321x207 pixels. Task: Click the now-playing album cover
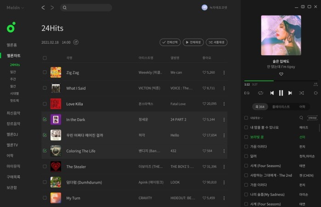point(281,35)
